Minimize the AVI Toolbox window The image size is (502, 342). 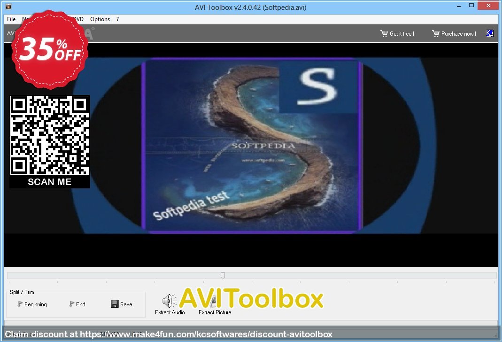tap(459, 6)
